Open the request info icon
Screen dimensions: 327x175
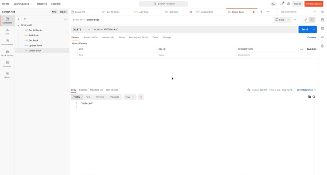click(323, 46)
